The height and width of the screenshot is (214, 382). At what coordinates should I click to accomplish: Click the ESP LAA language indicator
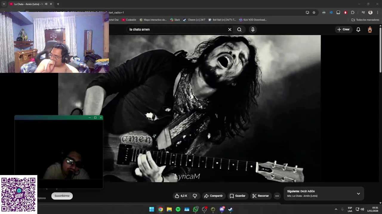pyautogui.click(x=350, y=209)
